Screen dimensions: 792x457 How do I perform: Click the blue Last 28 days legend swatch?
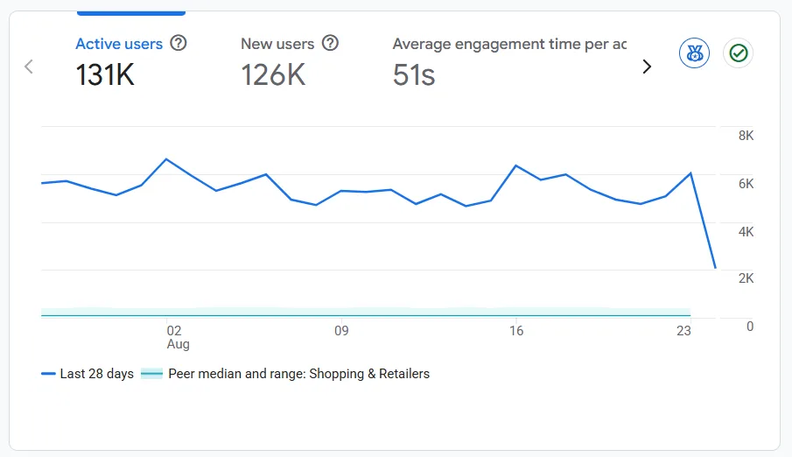48,374
